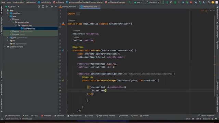Expand the Gradle Scripts node
Image resolution: width=219 pixels, height=123 pixels.
(x=5, y=47)
